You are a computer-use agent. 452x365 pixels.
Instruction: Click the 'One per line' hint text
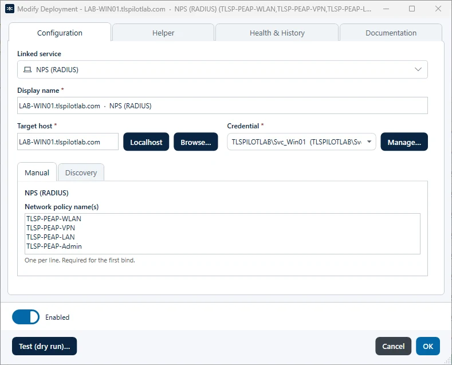pos(80,260)
